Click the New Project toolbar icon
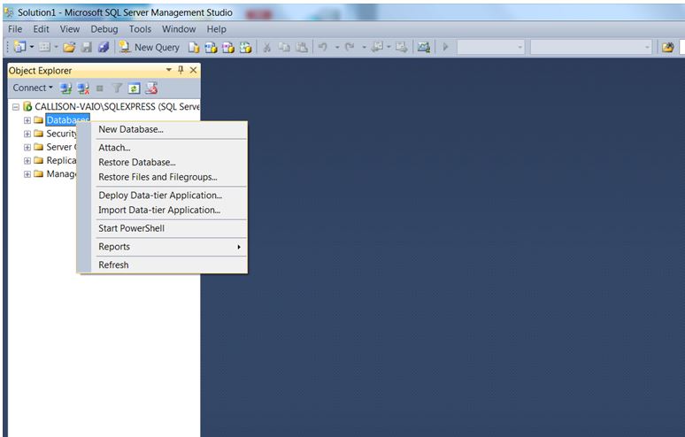Image resolution: width=685 pixels, height=437 pixels. click(x=19, y=47)
